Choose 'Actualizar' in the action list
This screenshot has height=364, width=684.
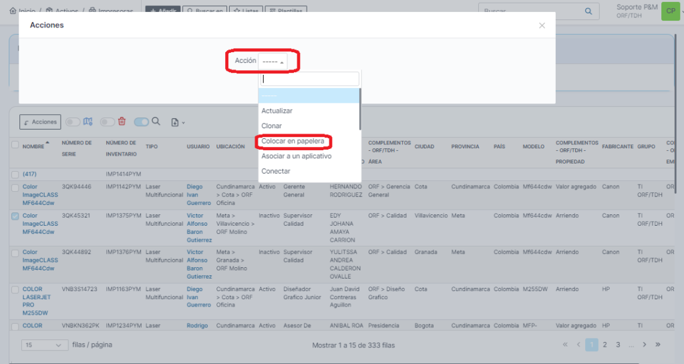[277, 111]
